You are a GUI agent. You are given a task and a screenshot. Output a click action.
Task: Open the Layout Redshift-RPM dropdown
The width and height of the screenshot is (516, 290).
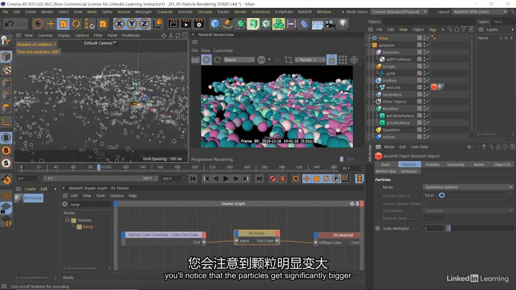[x=480, y=12]
